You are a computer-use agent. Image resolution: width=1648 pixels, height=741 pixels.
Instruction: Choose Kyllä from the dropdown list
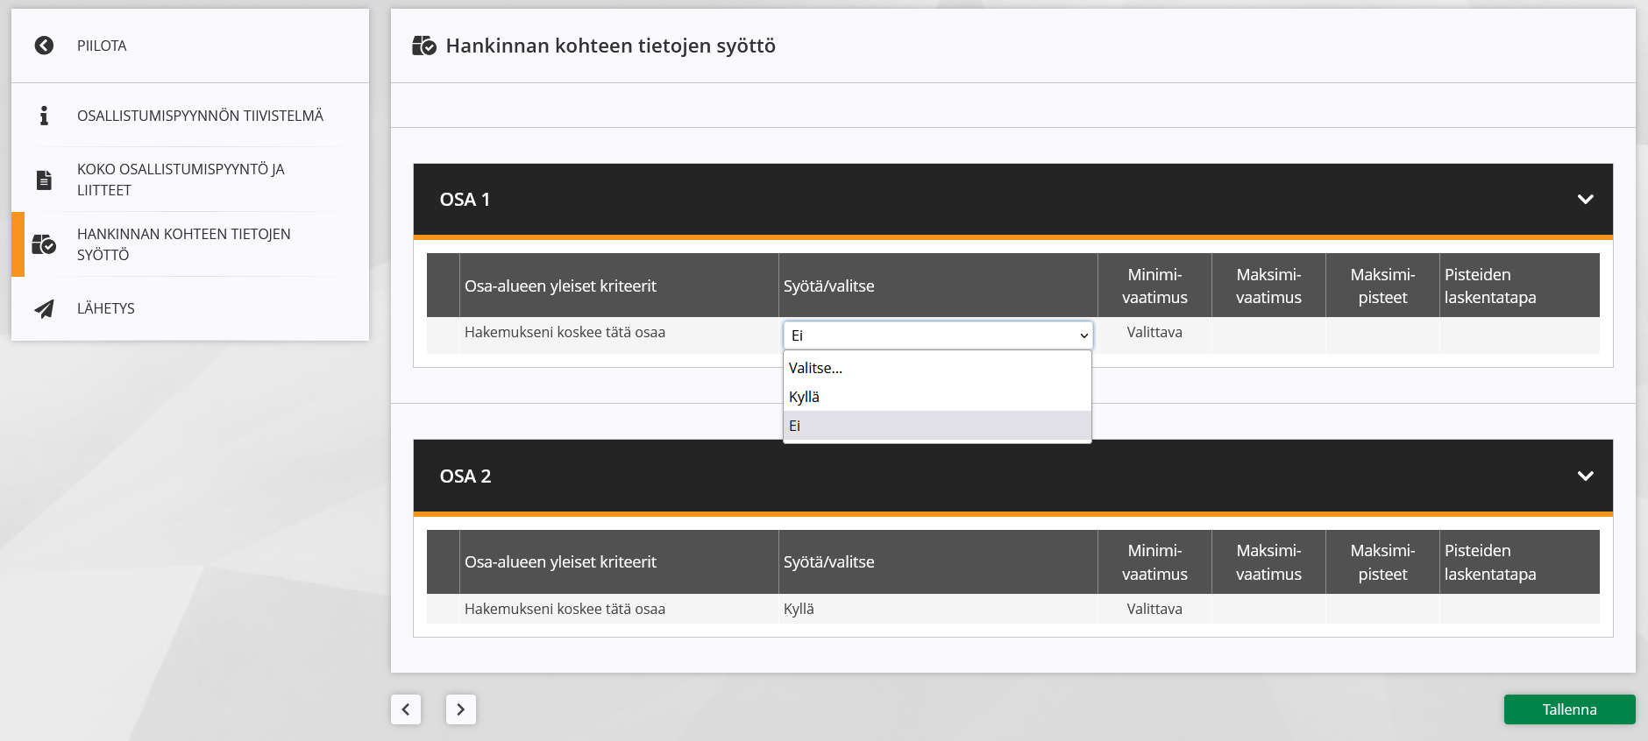937,397
